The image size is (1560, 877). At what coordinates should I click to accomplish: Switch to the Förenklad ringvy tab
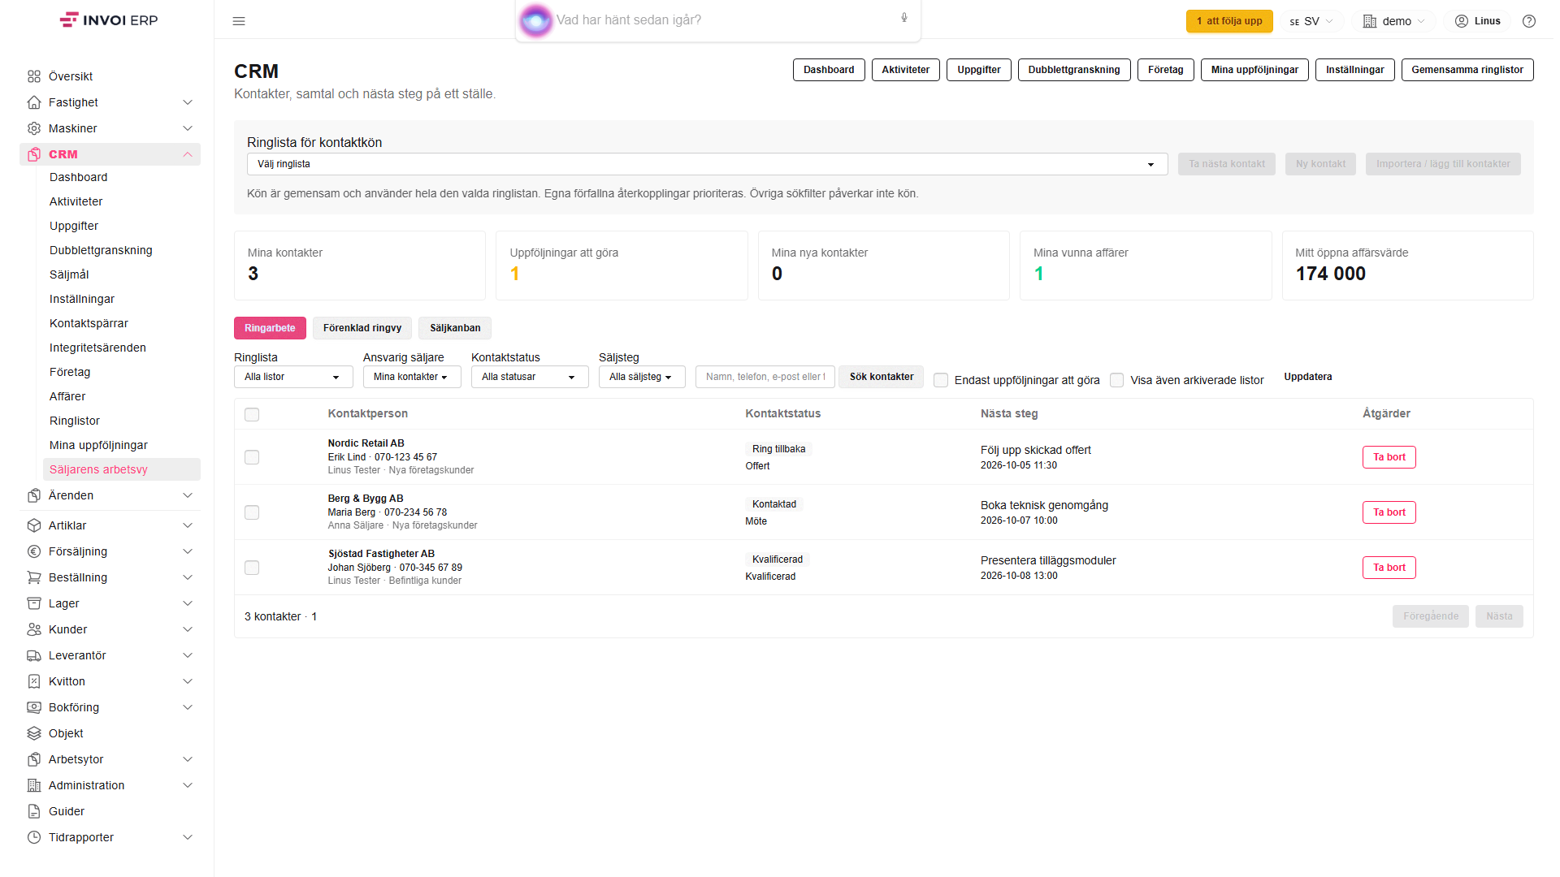point(362,328)
